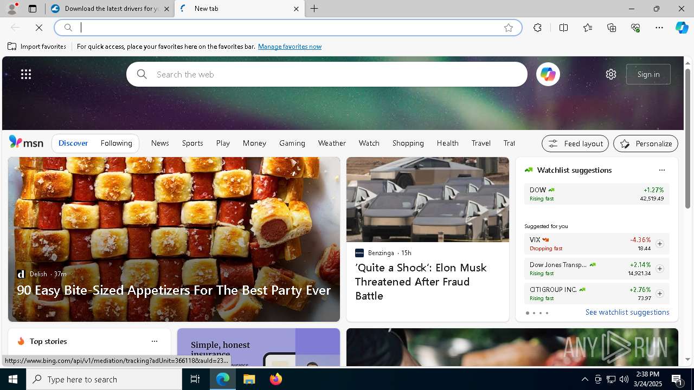Open the volume control in tray
The image size is (694, 390).
click(624, 379)
